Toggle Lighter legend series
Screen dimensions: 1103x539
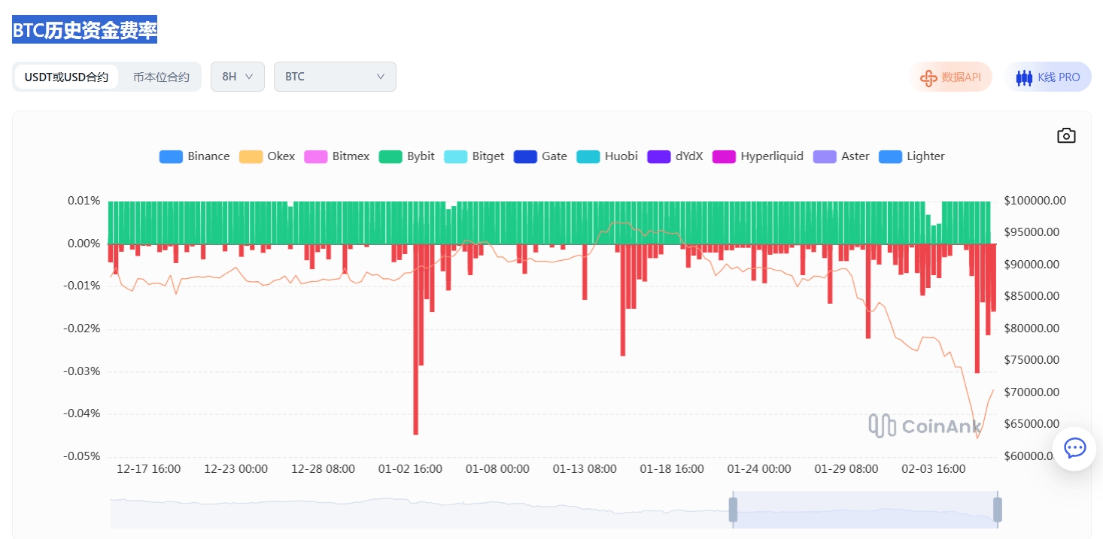pyautogui.click(x=911, y=156)
